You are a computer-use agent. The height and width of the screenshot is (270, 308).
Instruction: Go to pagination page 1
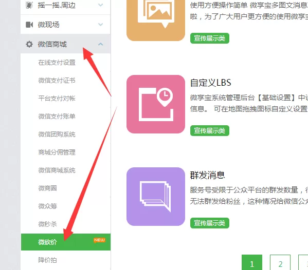coord(252,263)
